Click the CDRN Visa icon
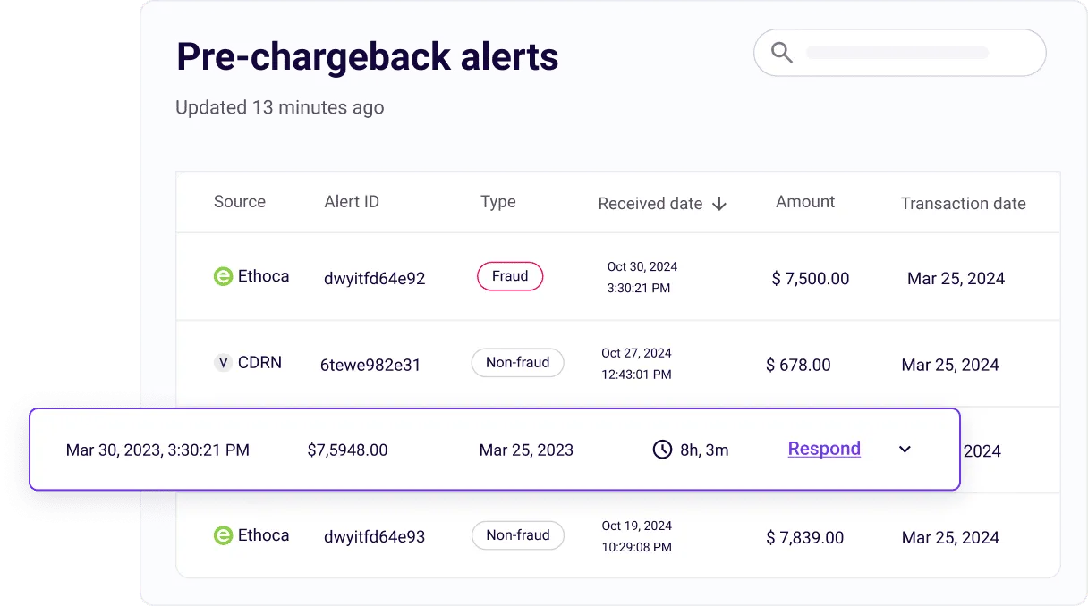This screenshot has width=1088, height=606. [x=223, y=363]
